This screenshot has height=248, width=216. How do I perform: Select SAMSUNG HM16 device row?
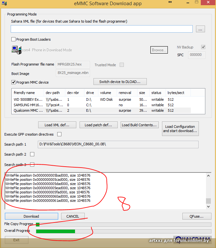pyautogui.click(x=101, y=105)
